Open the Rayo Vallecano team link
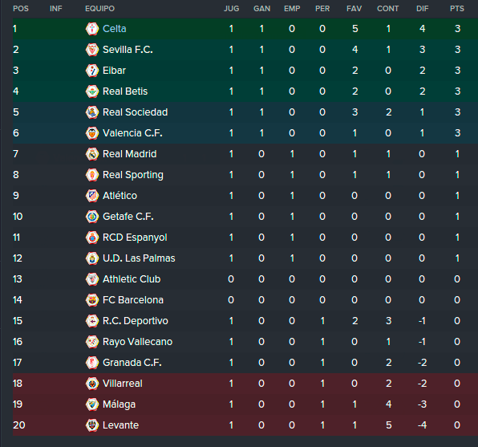The width and height of the screenshot is (478, 447). click(x=137, y=342)
